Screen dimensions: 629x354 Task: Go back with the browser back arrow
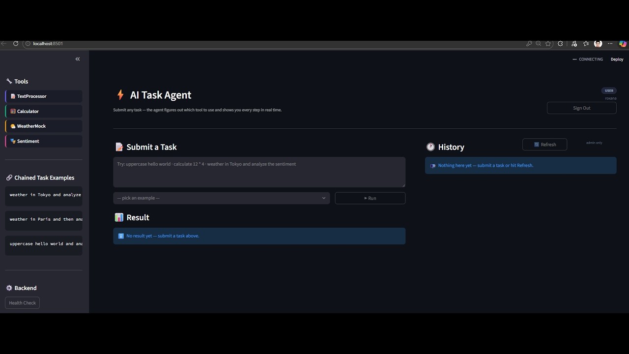coord(4,44)
